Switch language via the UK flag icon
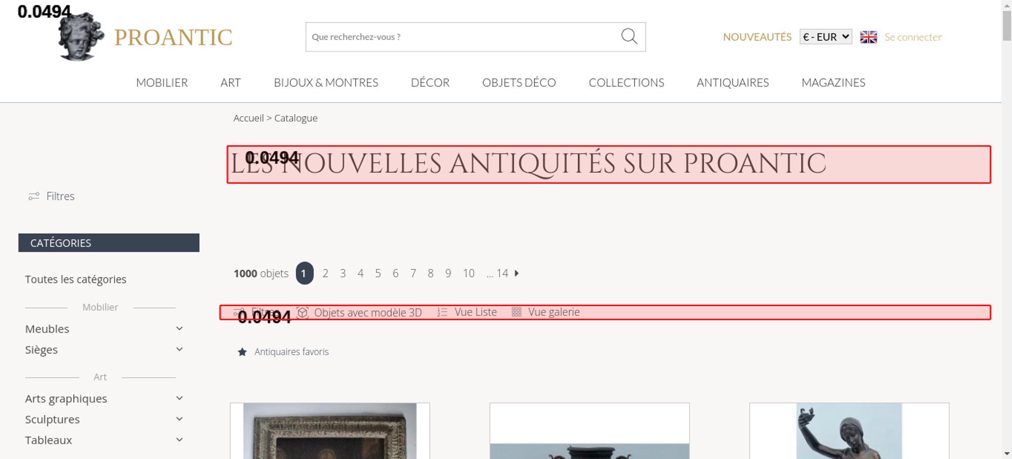The height and width of the screenshot is (459, 1012). coord(868,37)
